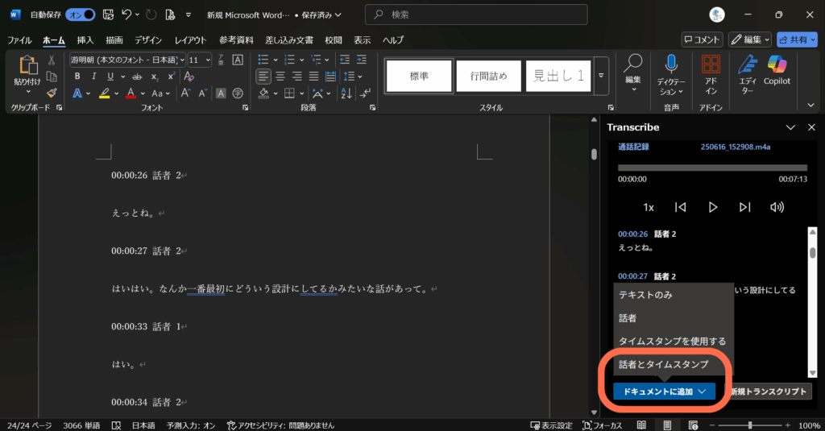Open Copilot in the ribbon

coord(777,70)
